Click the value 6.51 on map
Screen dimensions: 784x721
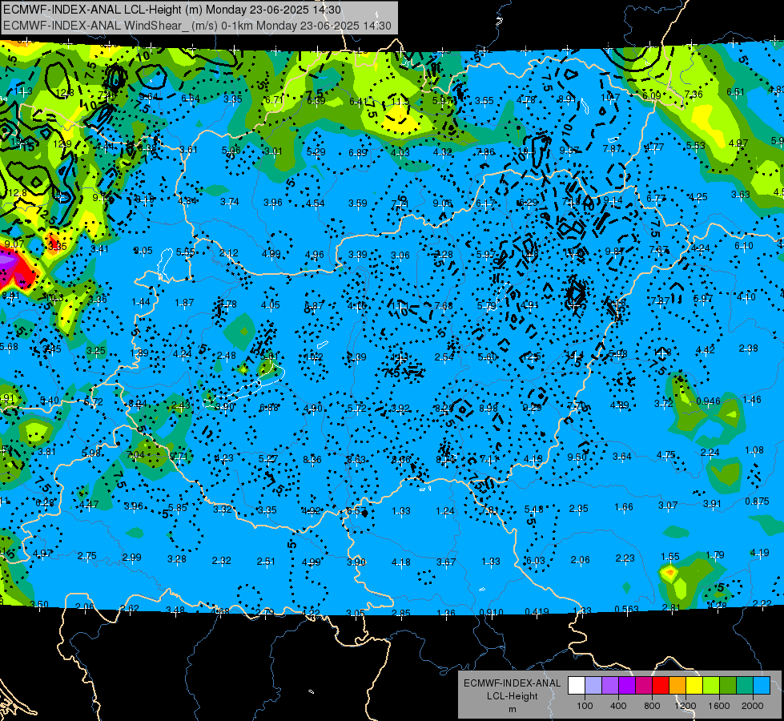(735, 91)
